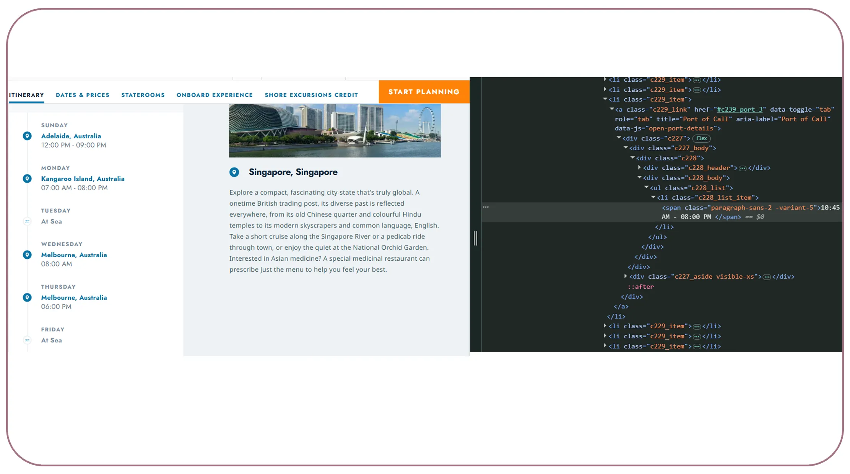Open ellipsis of c227_aside visible-xs div
Image resolution: width=850 pixels, height=474 pixels.
click(x=767, y=277)
